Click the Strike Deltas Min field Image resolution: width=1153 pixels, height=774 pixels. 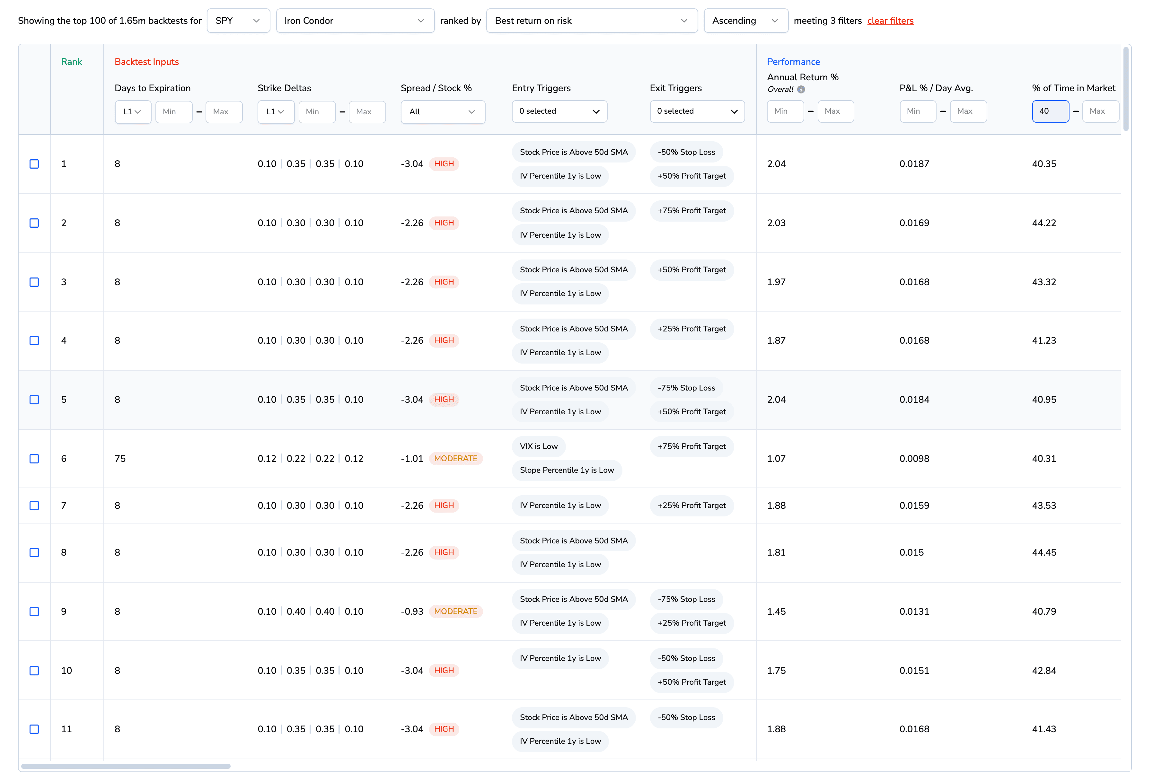[x=317, y=111]
